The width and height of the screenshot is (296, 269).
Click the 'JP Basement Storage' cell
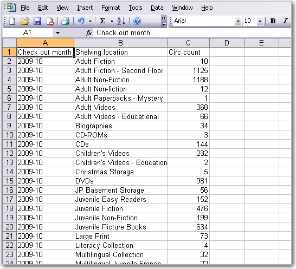120,190
